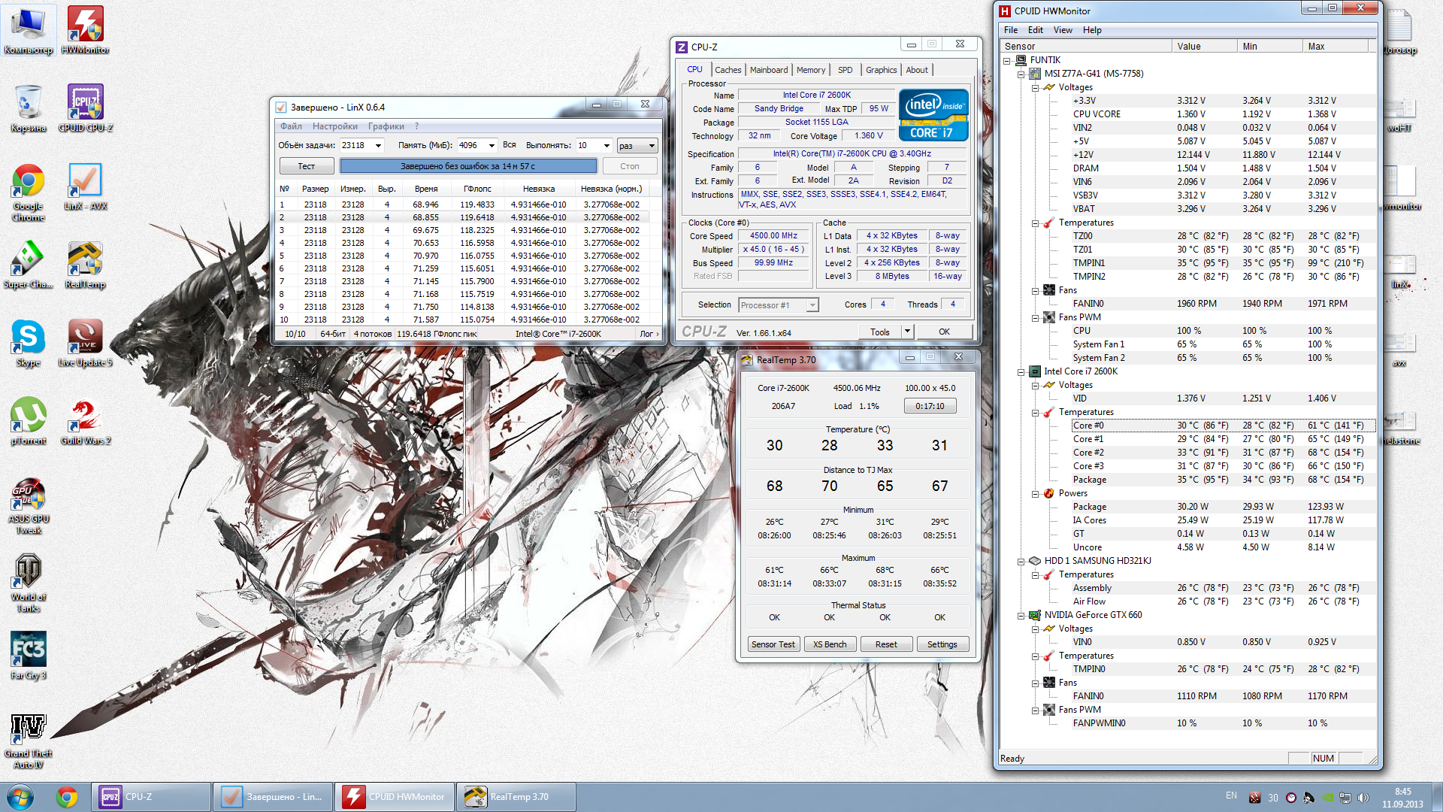This screenshot has width=1443, height=812.
Task: Collapse the NVIDIA GeForce GTX 660 node
Action: click(x=1021, y=615)
